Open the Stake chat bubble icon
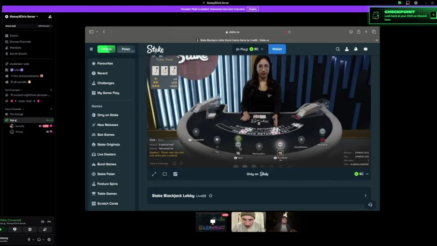The width and height of the screenshot is (437, 246). 365,49
